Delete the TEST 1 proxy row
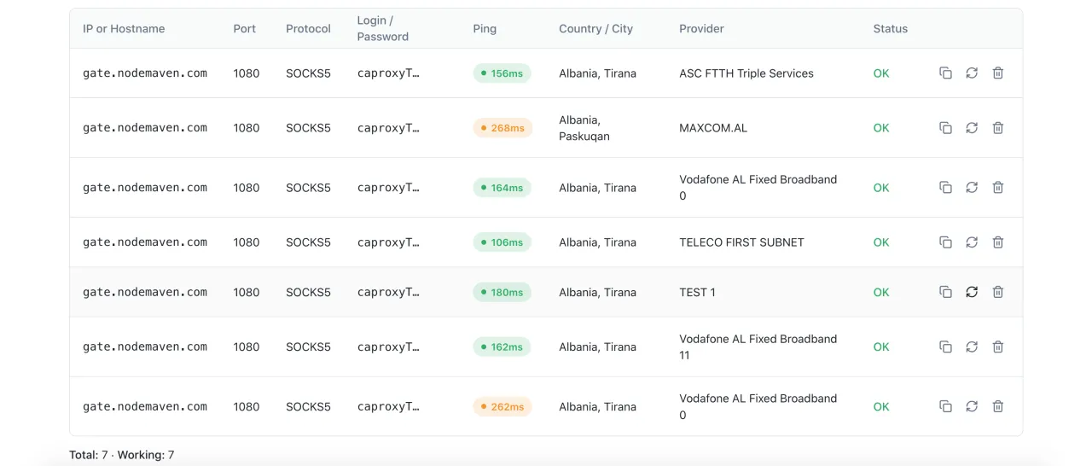 pos(998,292)
